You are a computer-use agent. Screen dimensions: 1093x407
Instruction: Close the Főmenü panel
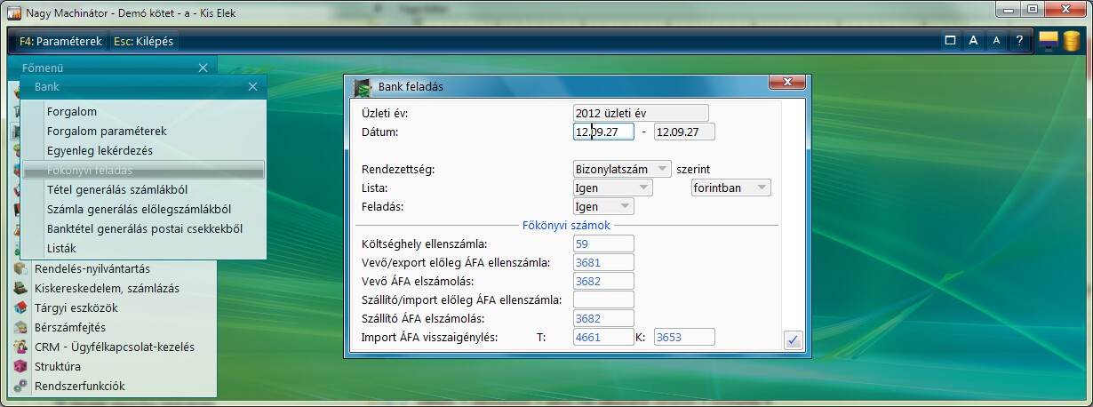[203, 68]
